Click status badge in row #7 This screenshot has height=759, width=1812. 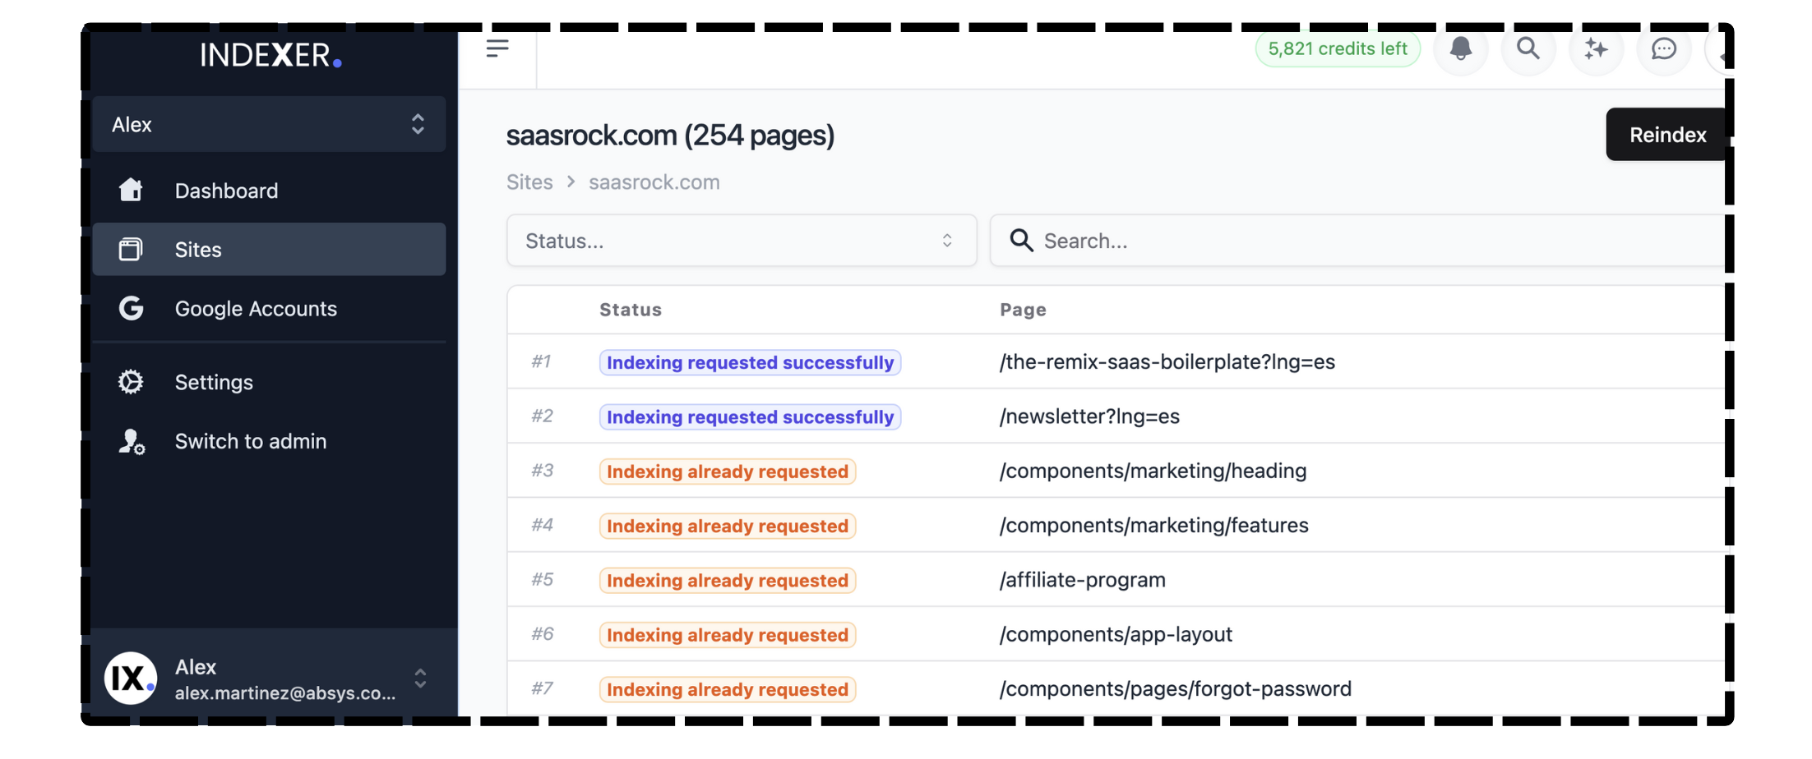coord(728,689)
